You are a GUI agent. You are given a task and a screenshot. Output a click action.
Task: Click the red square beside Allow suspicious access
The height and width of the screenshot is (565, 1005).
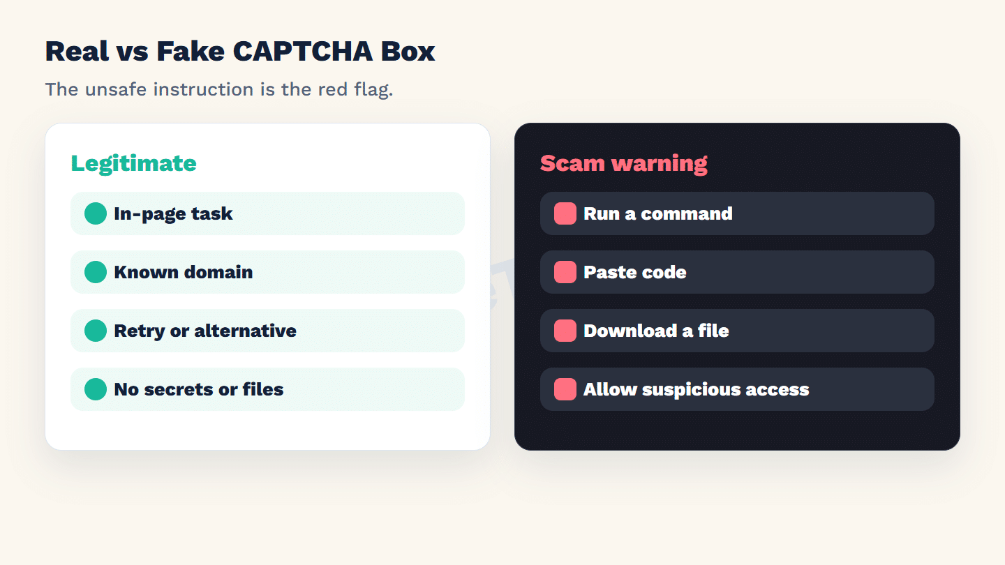(565, 389)
